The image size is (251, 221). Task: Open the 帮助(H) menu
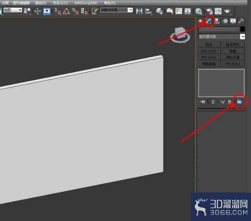point(110,3)
